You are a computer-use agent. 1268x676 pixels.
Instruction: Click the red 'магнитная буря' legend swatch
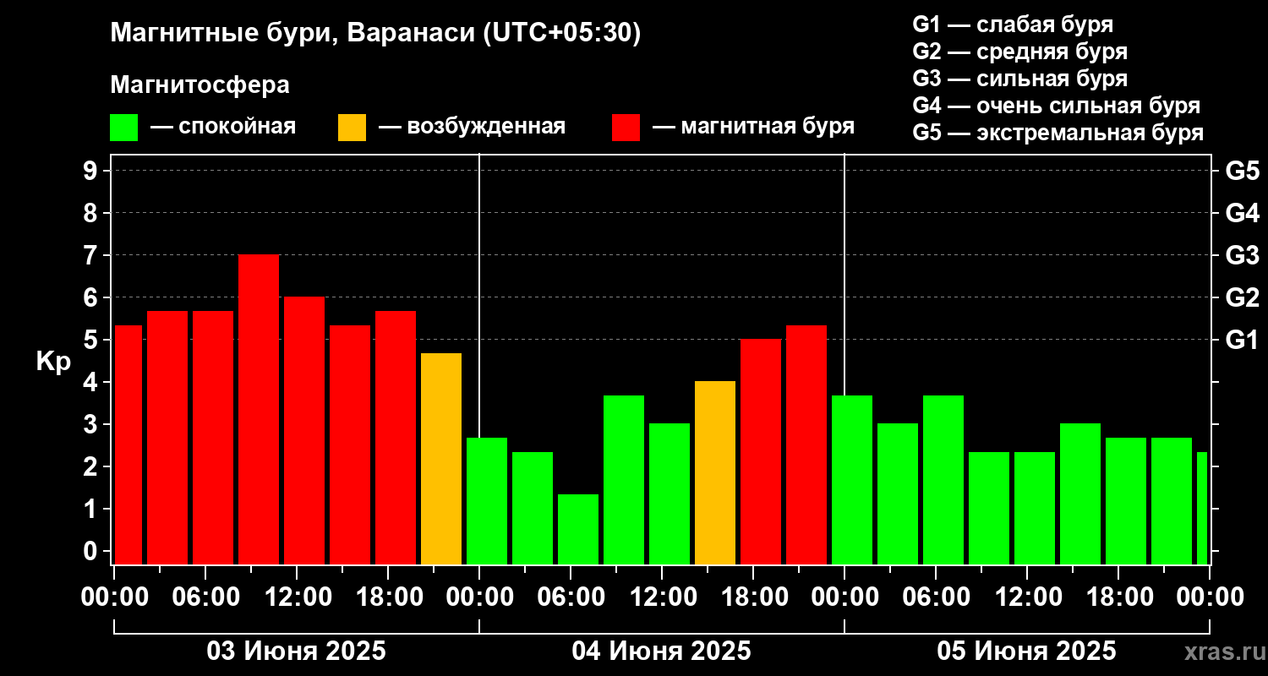(x=626, y=128)
